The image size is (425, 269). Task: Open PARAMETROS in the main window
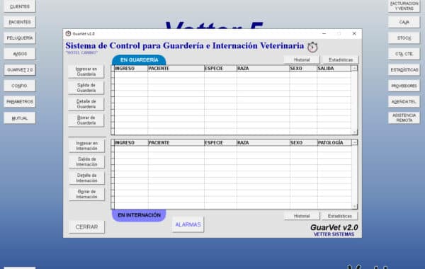(x=20, y=102)
